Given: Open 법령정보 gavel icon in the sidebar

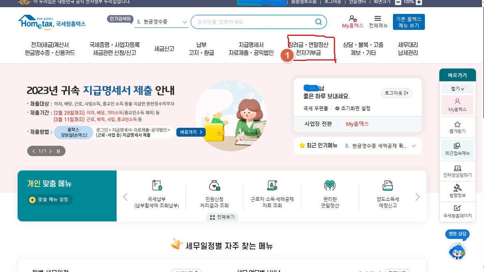Looking at the screenshot, I should [x=457, y=191].
